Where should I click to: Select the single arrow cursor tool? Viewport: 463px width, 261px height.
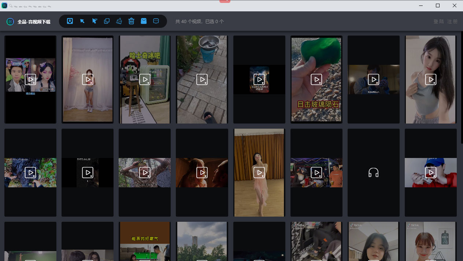82,21
